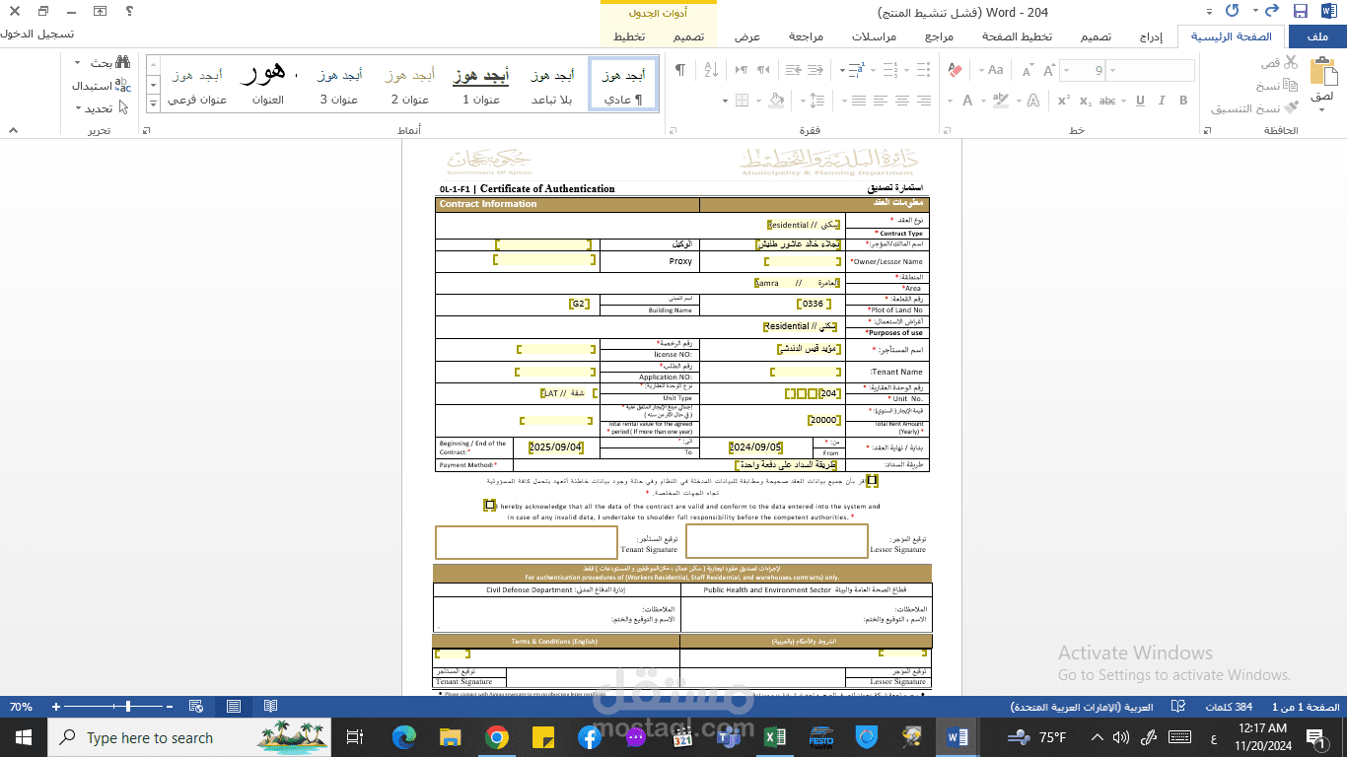Click the numbered list icon

point(889,70)
